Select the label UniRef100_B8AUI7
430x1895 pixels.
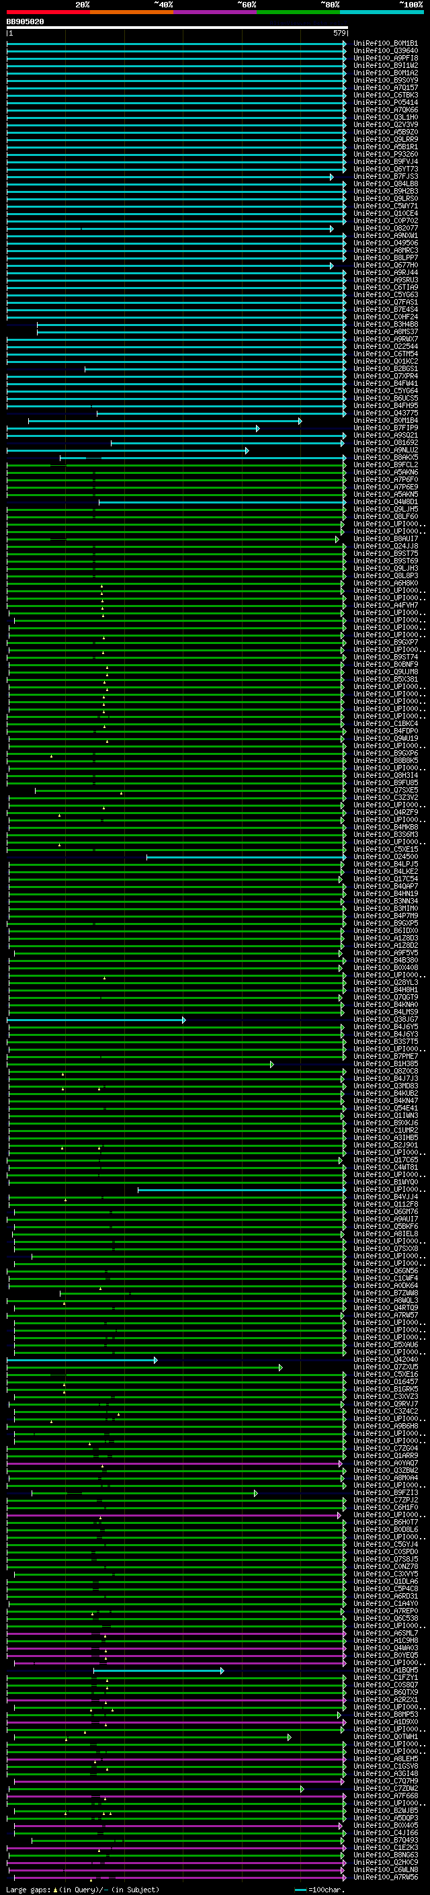(386, 539)
